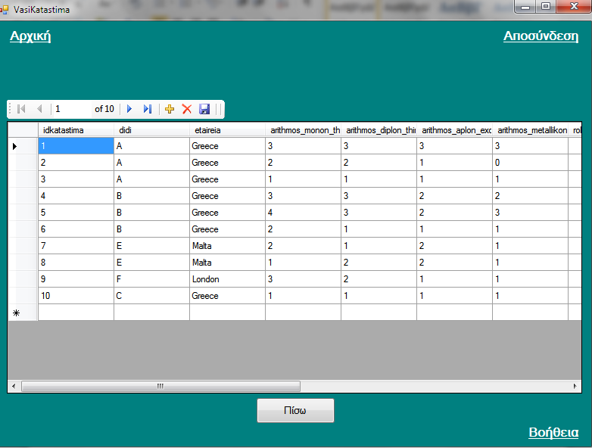
Task: Close the VasiKatastima window
Action: (574, 6)
